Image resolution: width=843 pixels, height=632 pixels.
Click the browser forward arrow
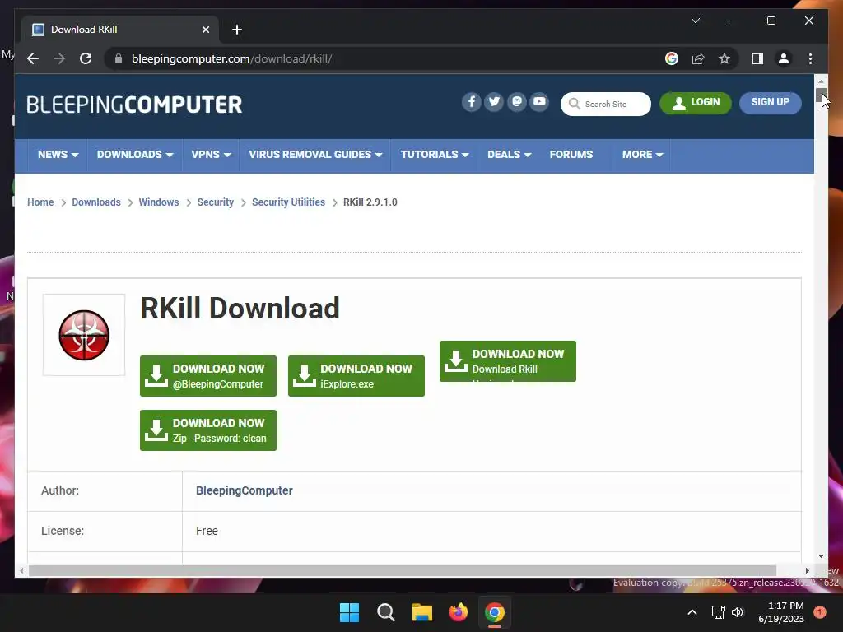point(59,58)
